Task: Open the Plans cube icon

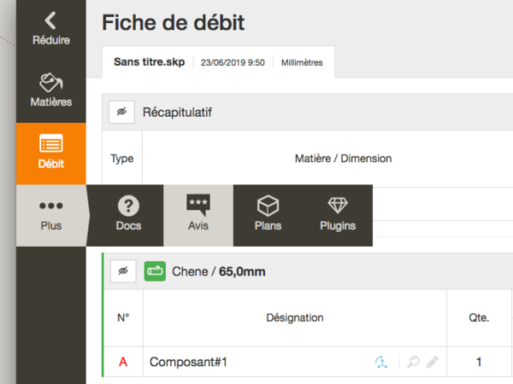Action: click(268, 215)
